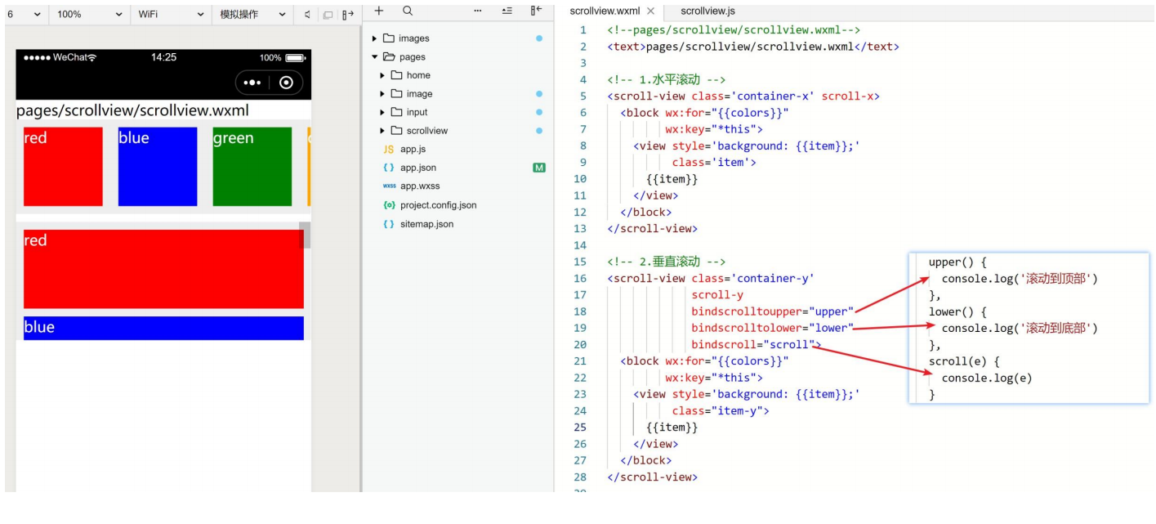Hide the file tree panel icon

coord(536,11)
